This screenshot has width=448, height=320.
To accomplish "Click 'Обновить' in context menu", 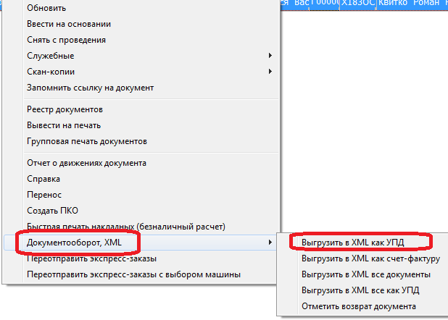I will click(46, 8).
